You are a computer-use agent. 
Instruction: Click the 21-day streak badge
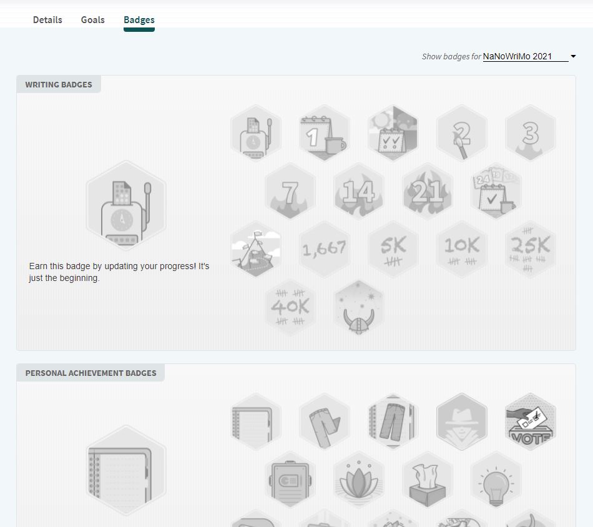point(428,192)
